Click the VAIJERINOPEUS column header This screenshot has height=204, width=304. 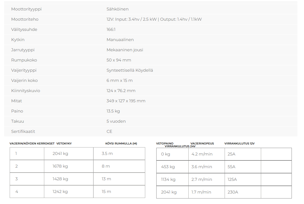202,144
